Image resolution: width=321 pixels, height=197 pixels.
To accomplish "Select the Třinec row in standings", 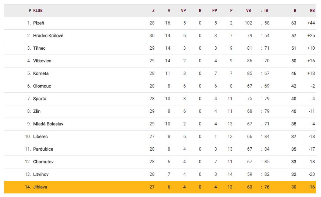I will (39, 48).
